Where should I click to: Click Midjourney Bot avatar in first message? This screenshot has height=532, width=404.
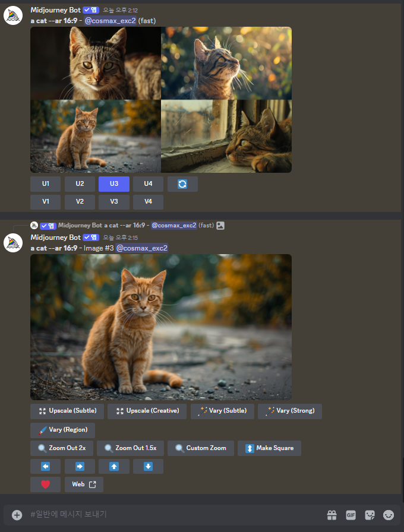(x=13, y=15)
